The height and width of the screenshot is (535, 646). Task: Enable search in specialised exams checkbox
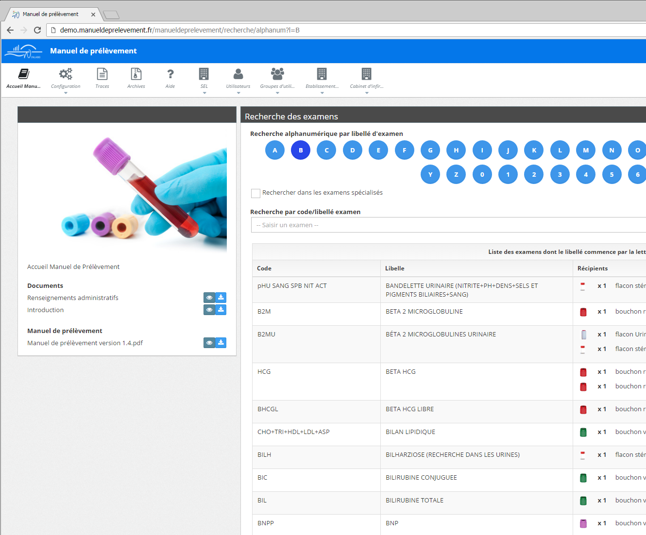tap(255, 193)
